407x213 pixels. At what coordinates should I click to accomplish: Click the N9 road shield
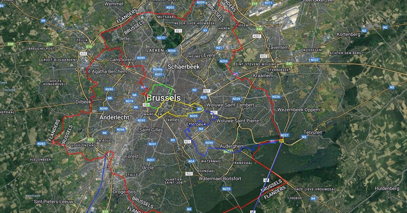[x=43, y=21]
